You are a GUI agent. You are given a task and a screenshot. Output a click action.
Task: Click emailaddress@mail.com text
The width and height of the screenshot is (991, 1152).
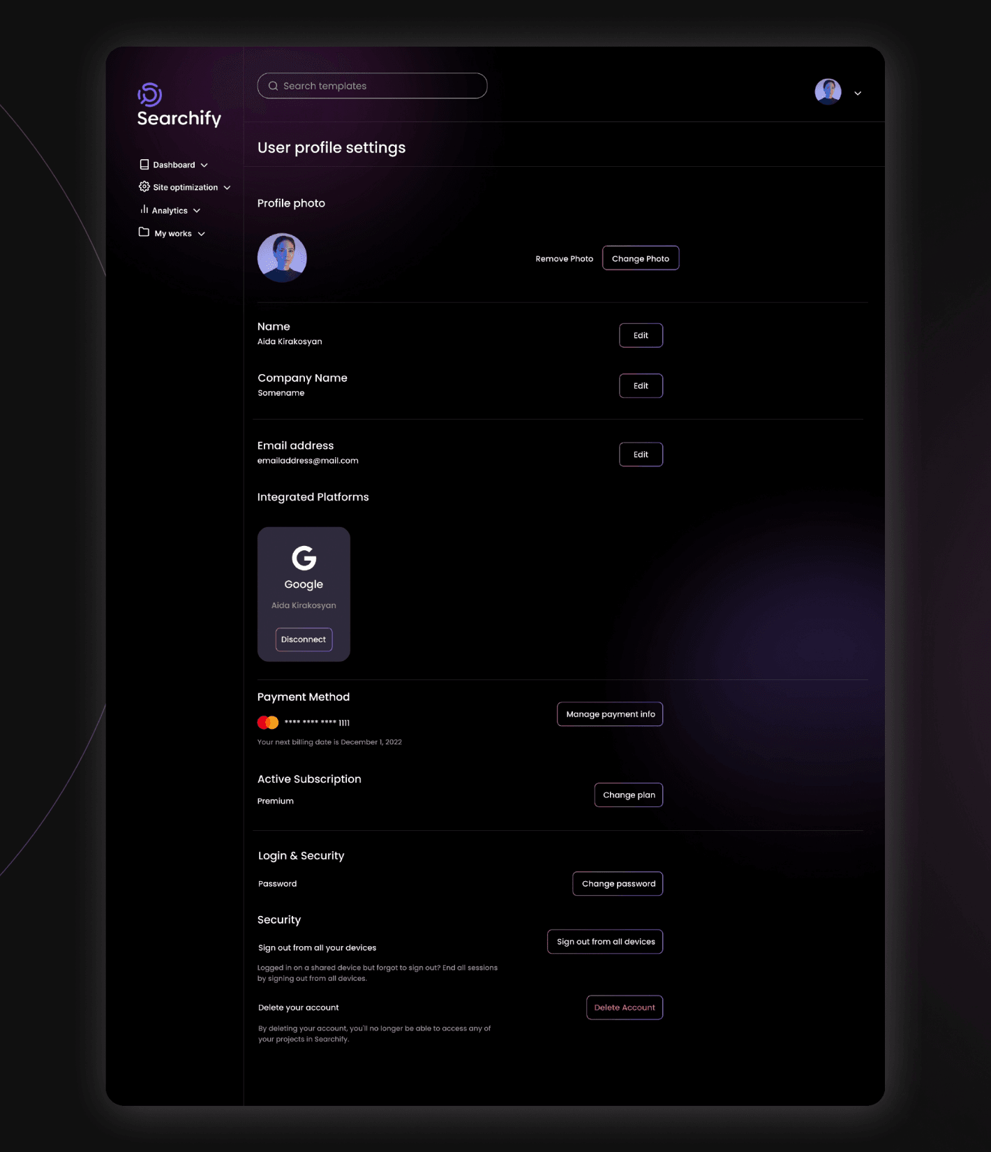pos(308,461)
